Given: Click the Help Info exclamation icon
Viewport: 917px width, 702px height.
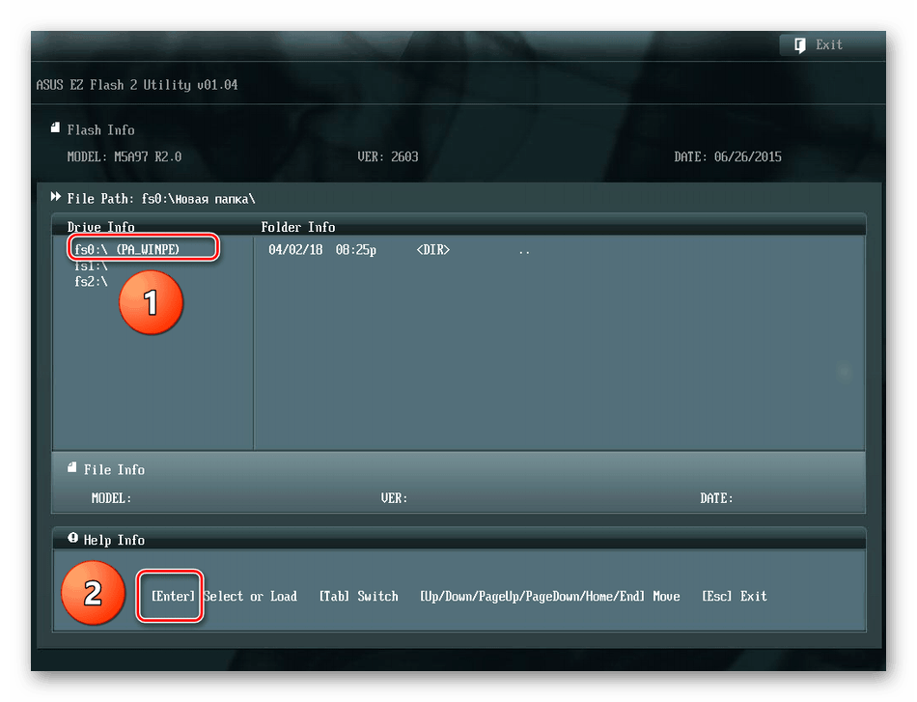Looking at the screenshot, I should [72, 538].
